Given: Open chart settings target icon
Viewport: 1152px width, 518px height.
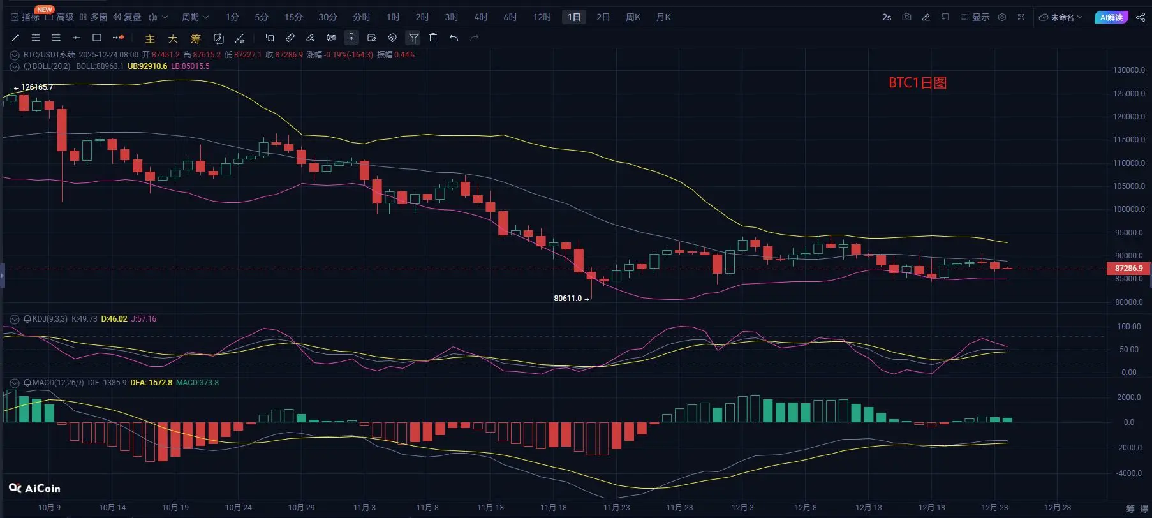Looking at the screenshot, I should (1002, 17).
